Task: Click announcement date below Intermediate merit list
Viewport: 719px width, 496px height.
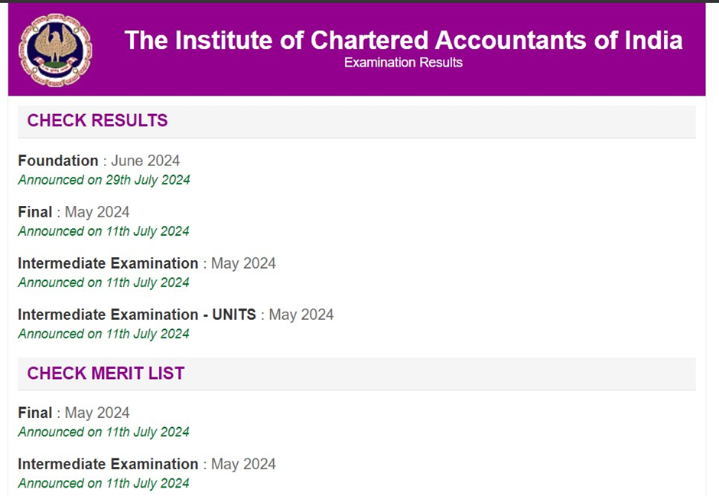Action: click(103, 483)
